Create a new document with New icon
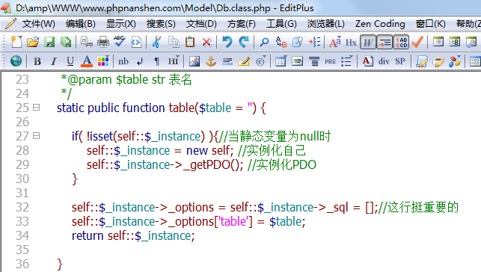481x272 pixels. point(16,42)
